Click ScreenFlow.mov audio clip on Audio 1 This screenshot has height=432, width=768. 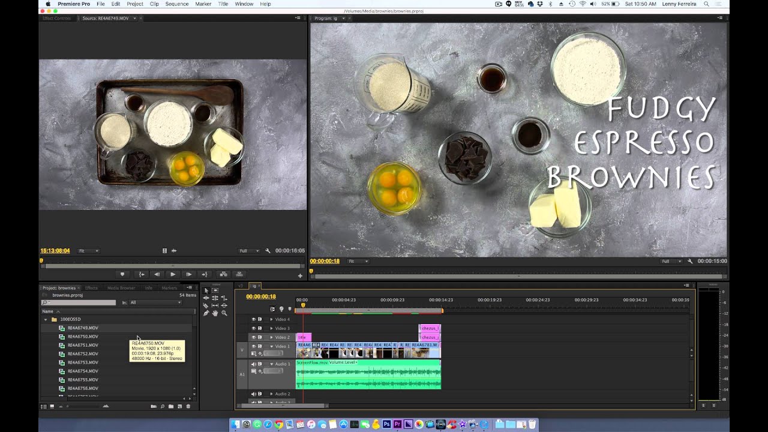pos(368,374)
